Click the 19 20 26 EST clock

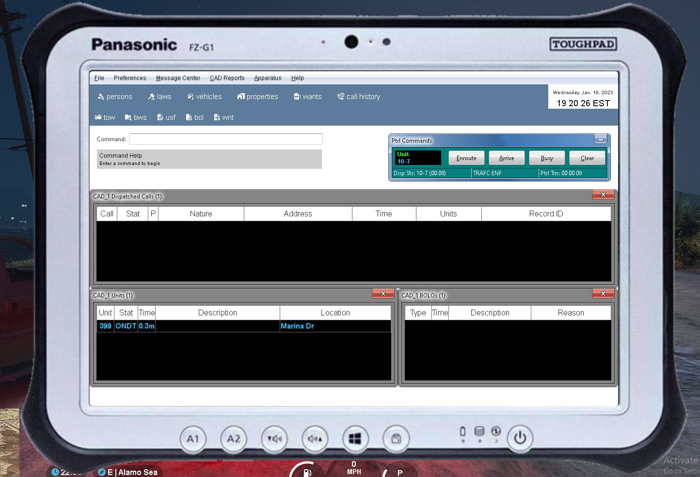583,103
